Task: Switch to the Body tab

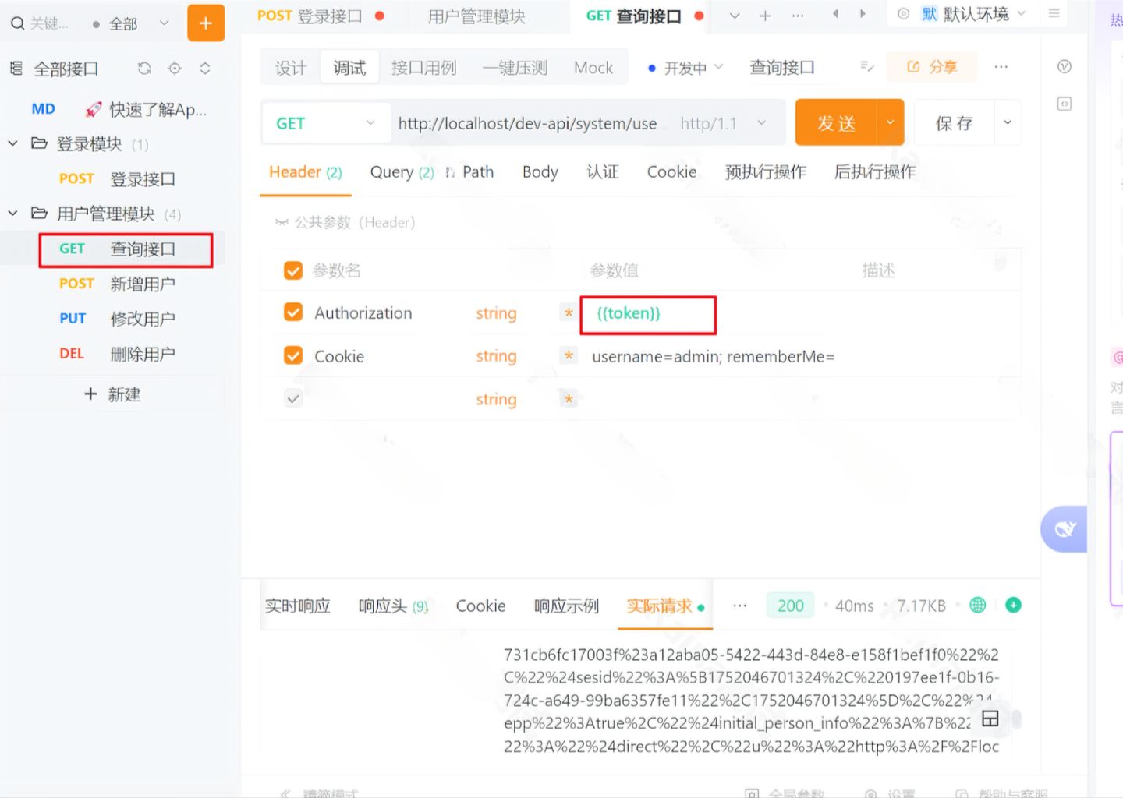Action: point(540,172)
